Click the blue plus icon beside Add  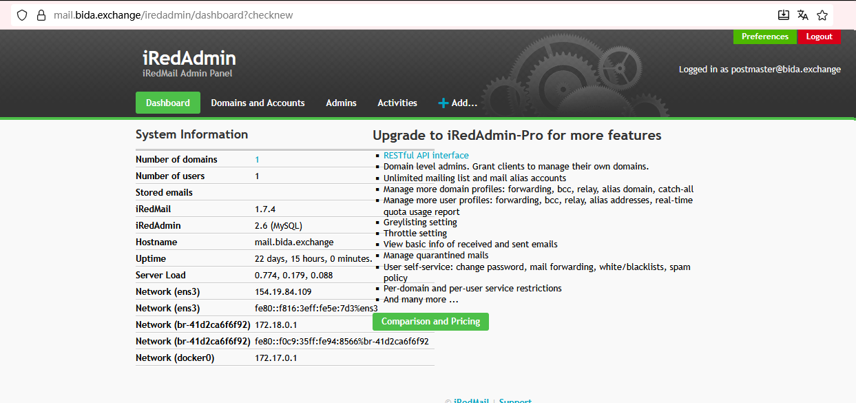[x=443, y=103]
